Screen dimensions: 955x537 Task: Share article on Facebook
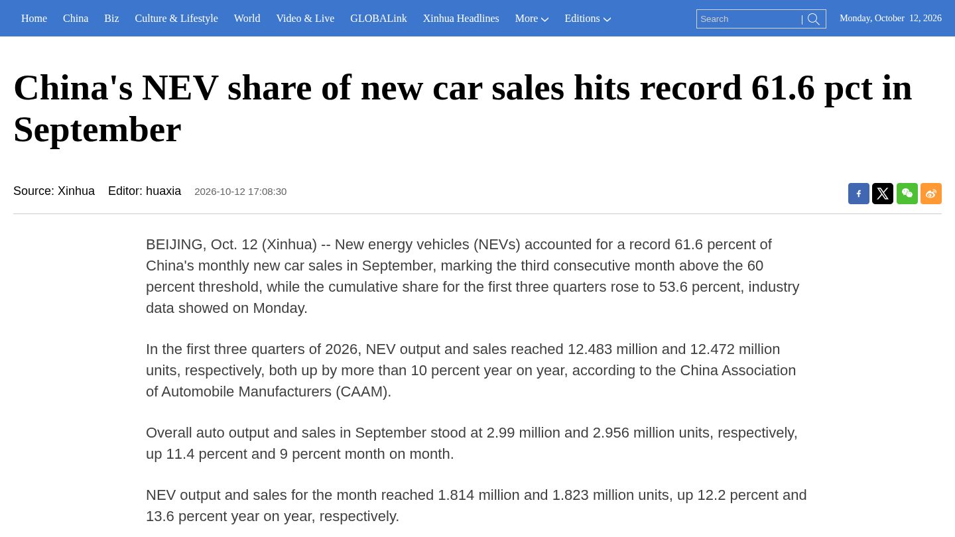coord(858,194)
